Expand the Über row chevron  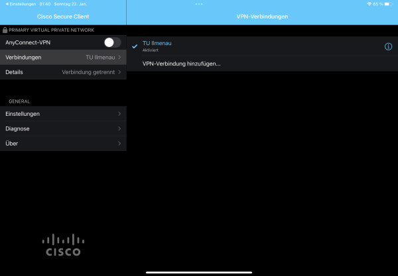click(x=119, y=144)
